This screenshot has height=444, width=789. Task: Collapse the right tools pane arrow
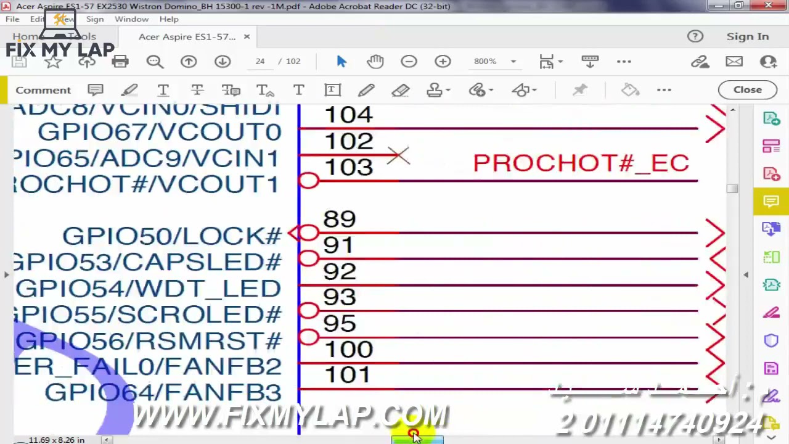[x=746, y=274]
